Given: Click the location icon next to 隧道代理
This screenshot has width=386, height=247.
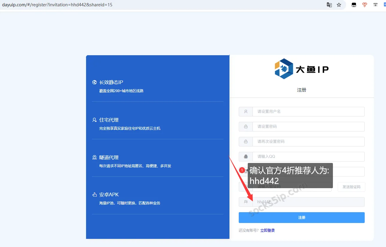Looking at the screenshot, I should click(94, 157).
